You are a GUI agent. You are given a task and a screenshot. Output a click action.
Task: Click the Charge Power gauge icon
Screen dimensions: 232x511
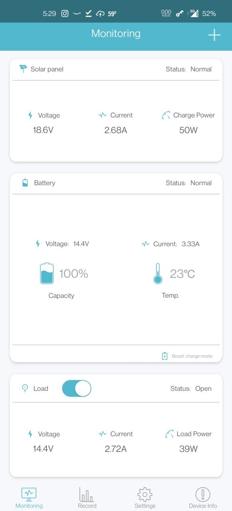[166, 115]
